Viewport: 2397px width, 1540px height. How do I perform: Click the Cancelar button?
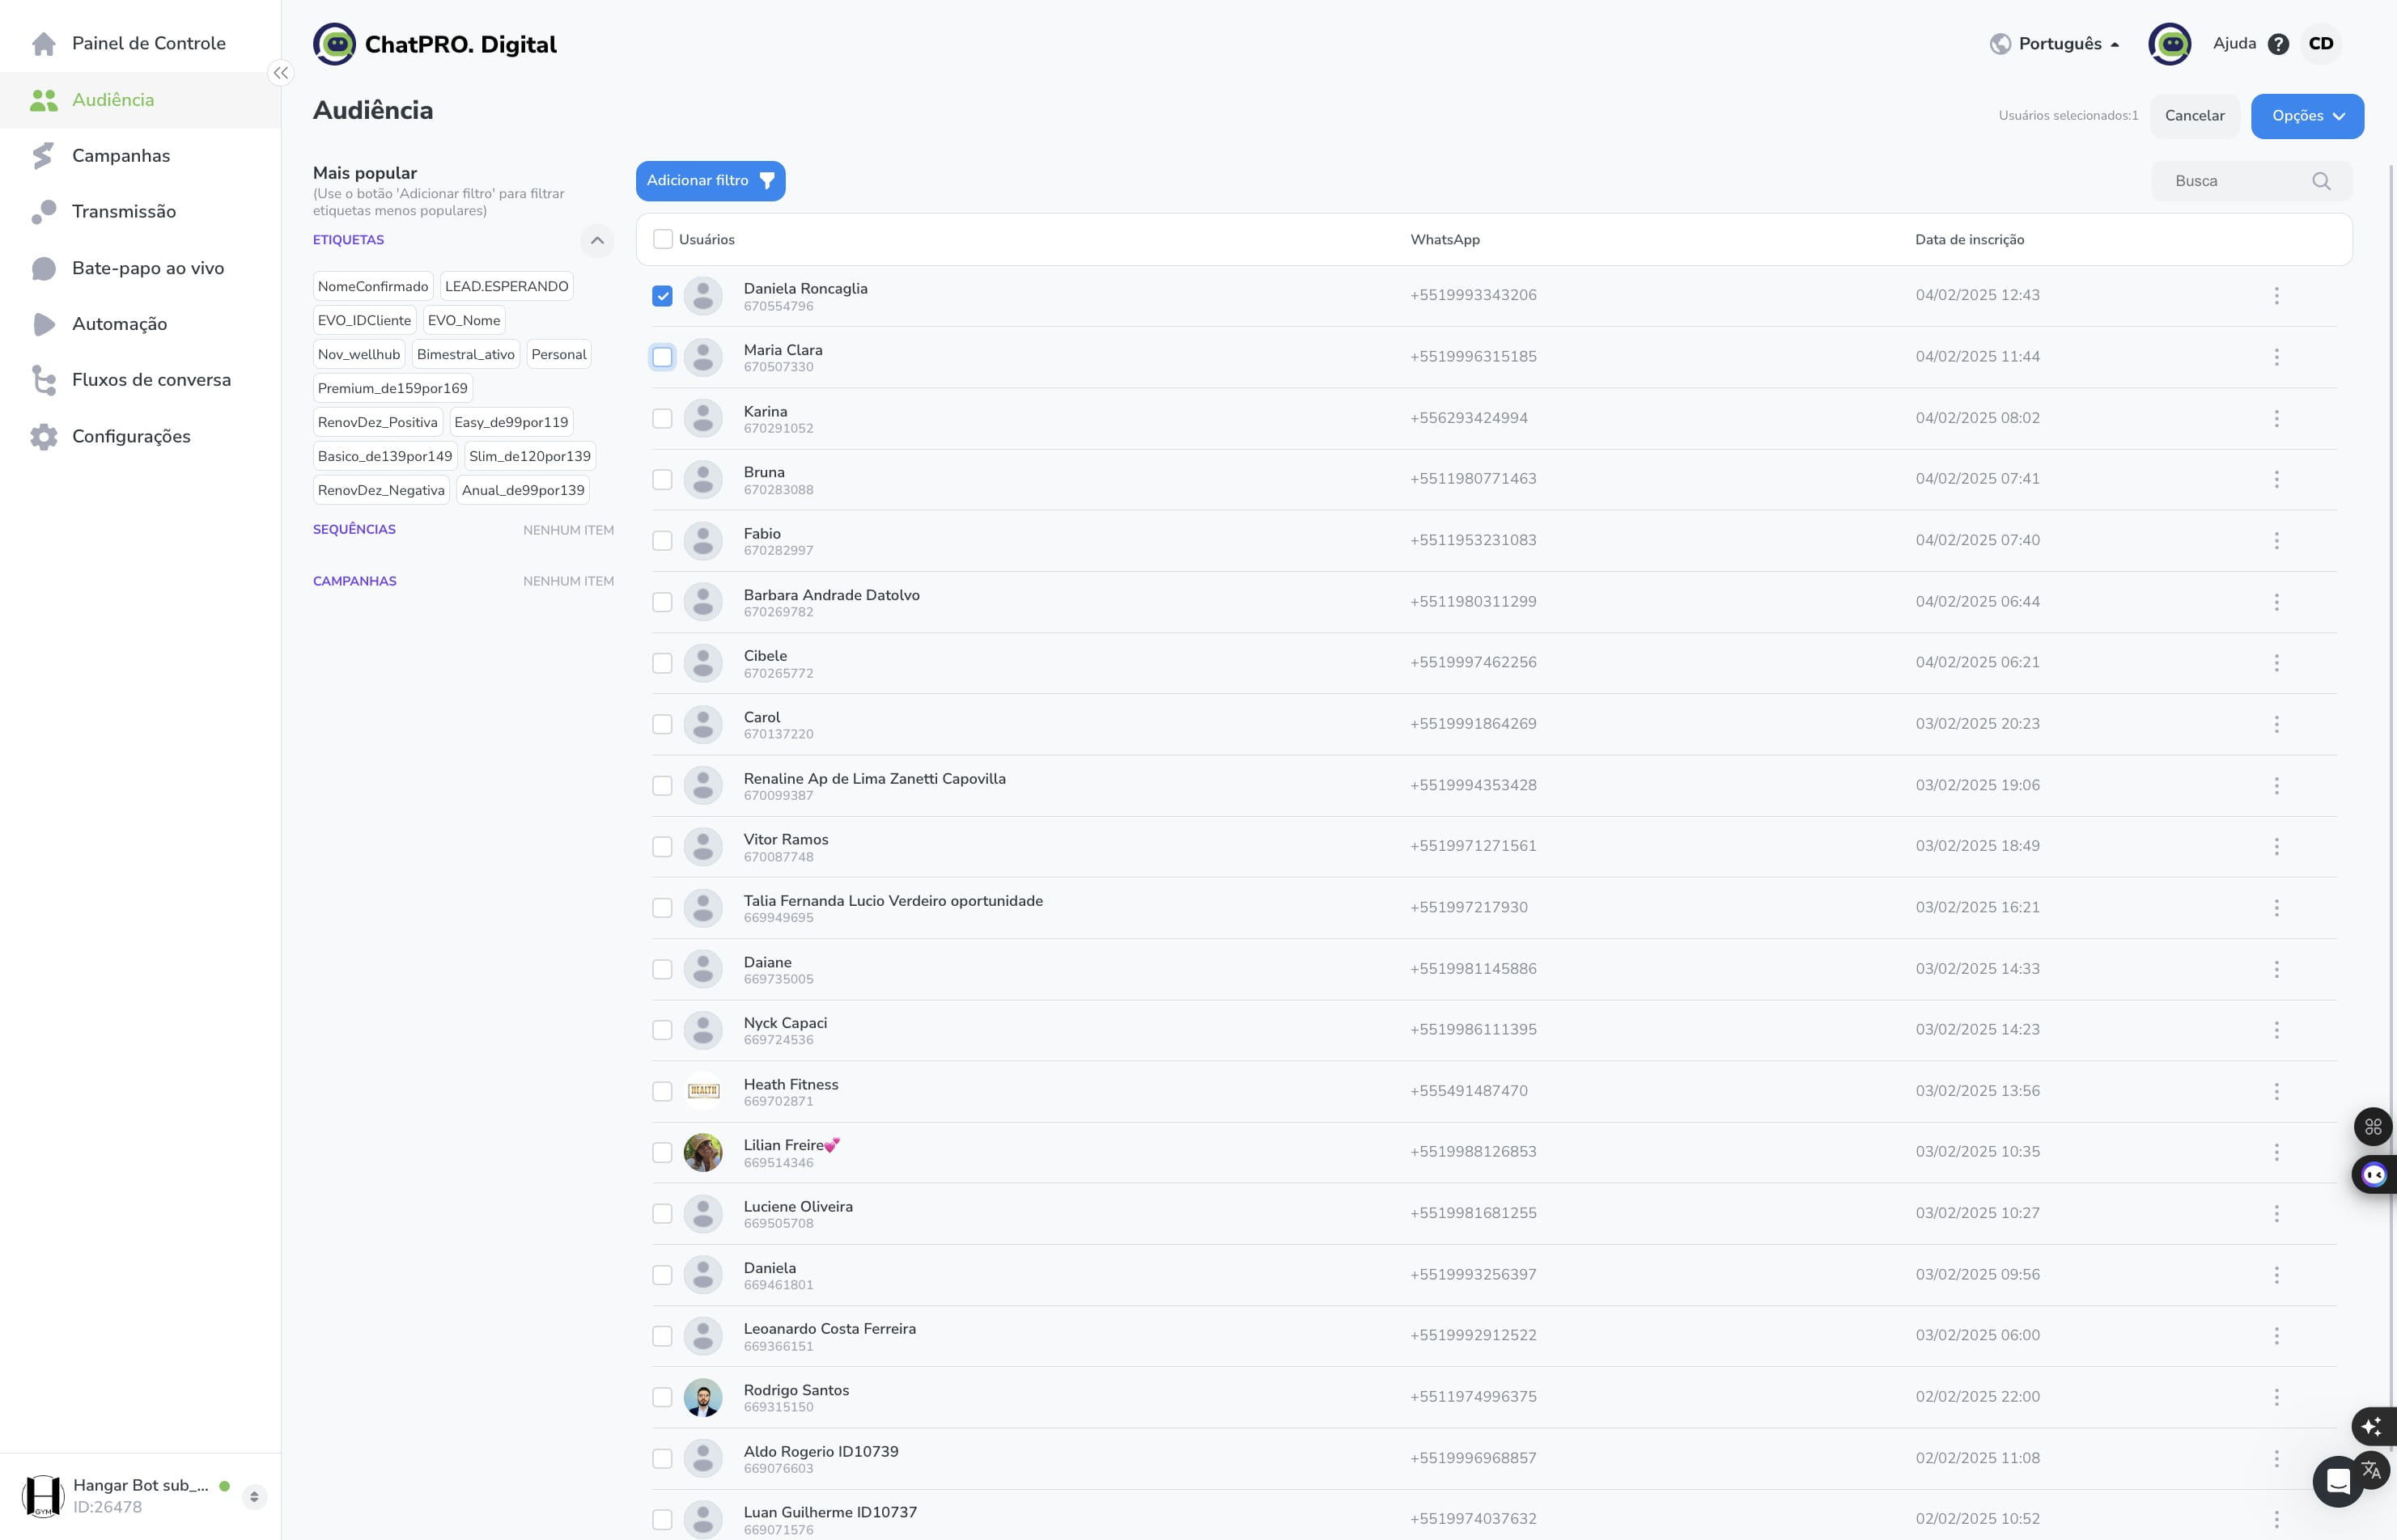(2195, 116)
